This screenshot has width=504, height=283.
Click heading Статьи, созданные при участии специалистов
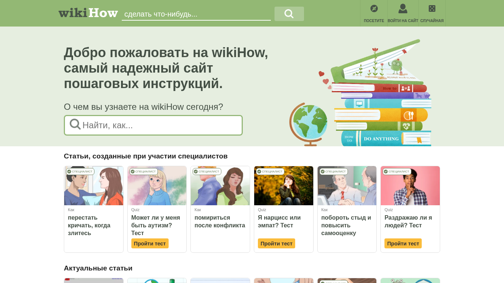pos(146,156)
